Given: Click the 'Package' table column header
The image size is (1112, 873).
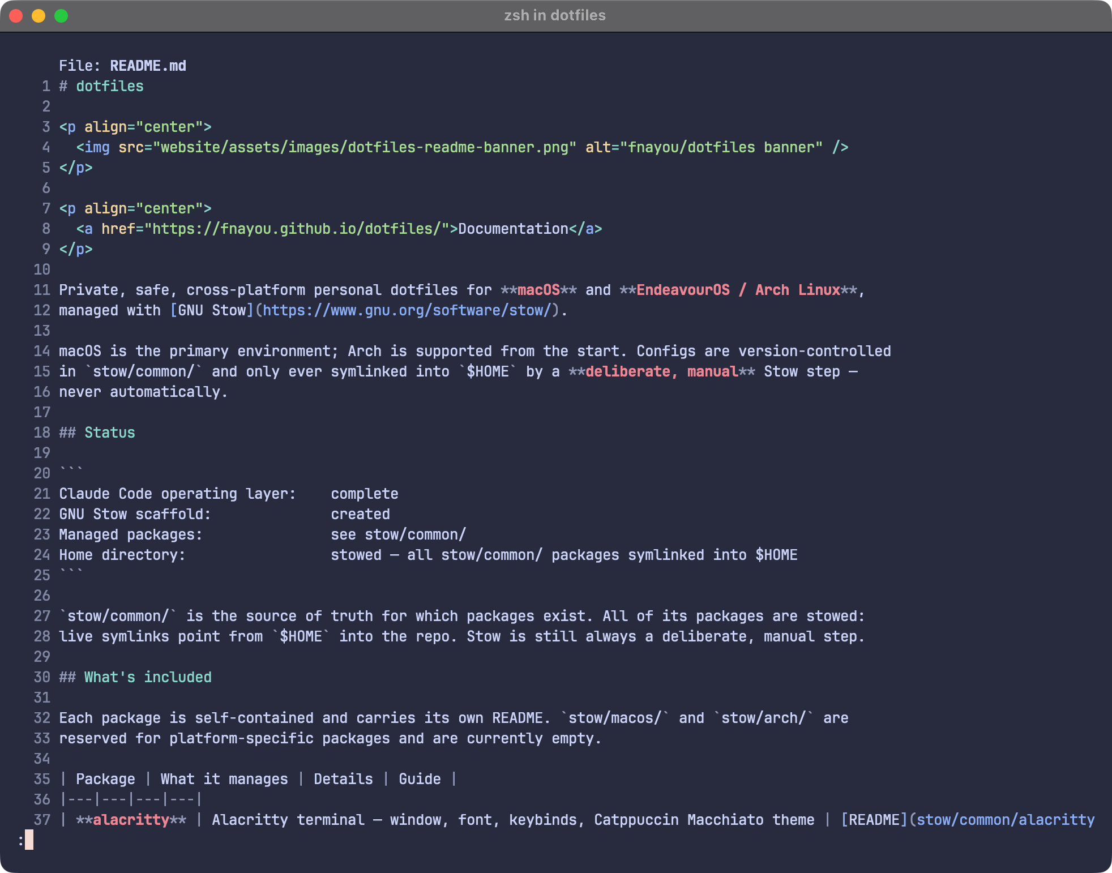Looking at the screenshot, I should coord(105,779).
